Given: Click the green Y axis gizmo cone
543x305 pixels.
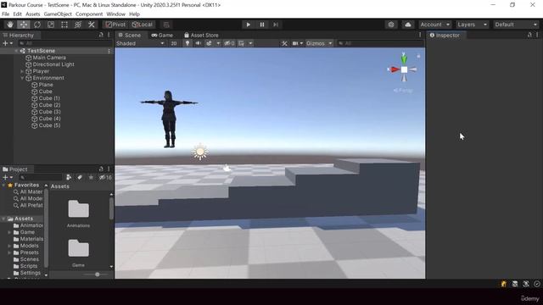Looking at the screenshot, I should [404, 59].
